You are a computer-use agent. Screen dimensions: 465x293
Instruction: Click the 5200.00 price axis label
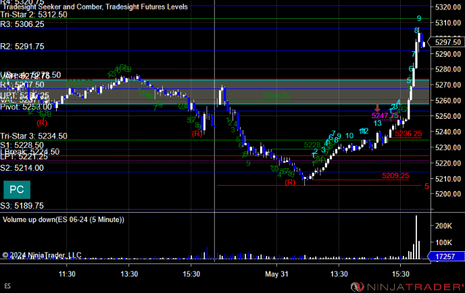[x=448, y=194]
